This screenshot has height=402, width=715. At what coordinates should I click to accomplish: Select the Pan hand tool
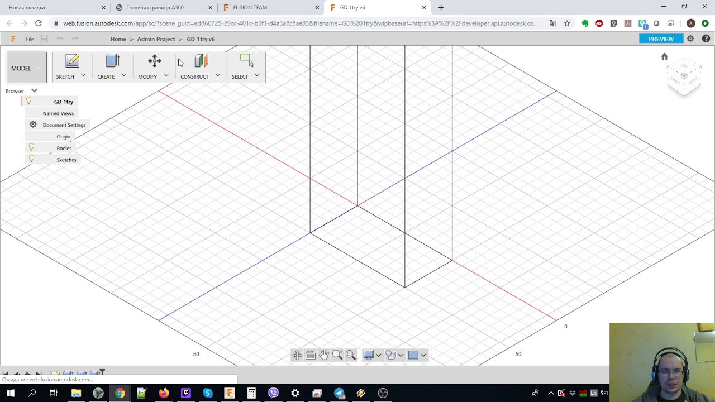324,355
